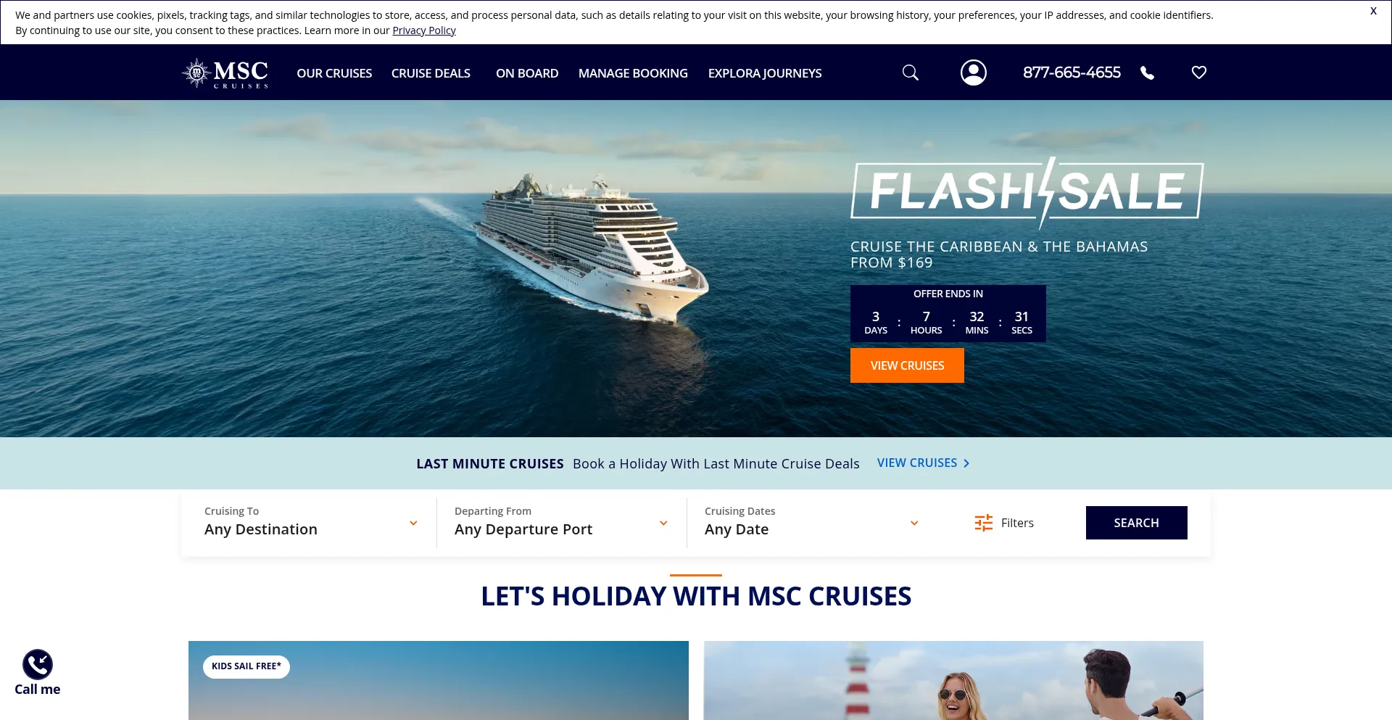Open the Cruise Deals menu
The height and width of the screenshot is (720, 1392).
coord(431,73)
